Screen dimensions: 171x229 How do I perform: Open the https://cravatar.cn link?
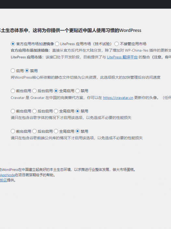coord(118,98)
